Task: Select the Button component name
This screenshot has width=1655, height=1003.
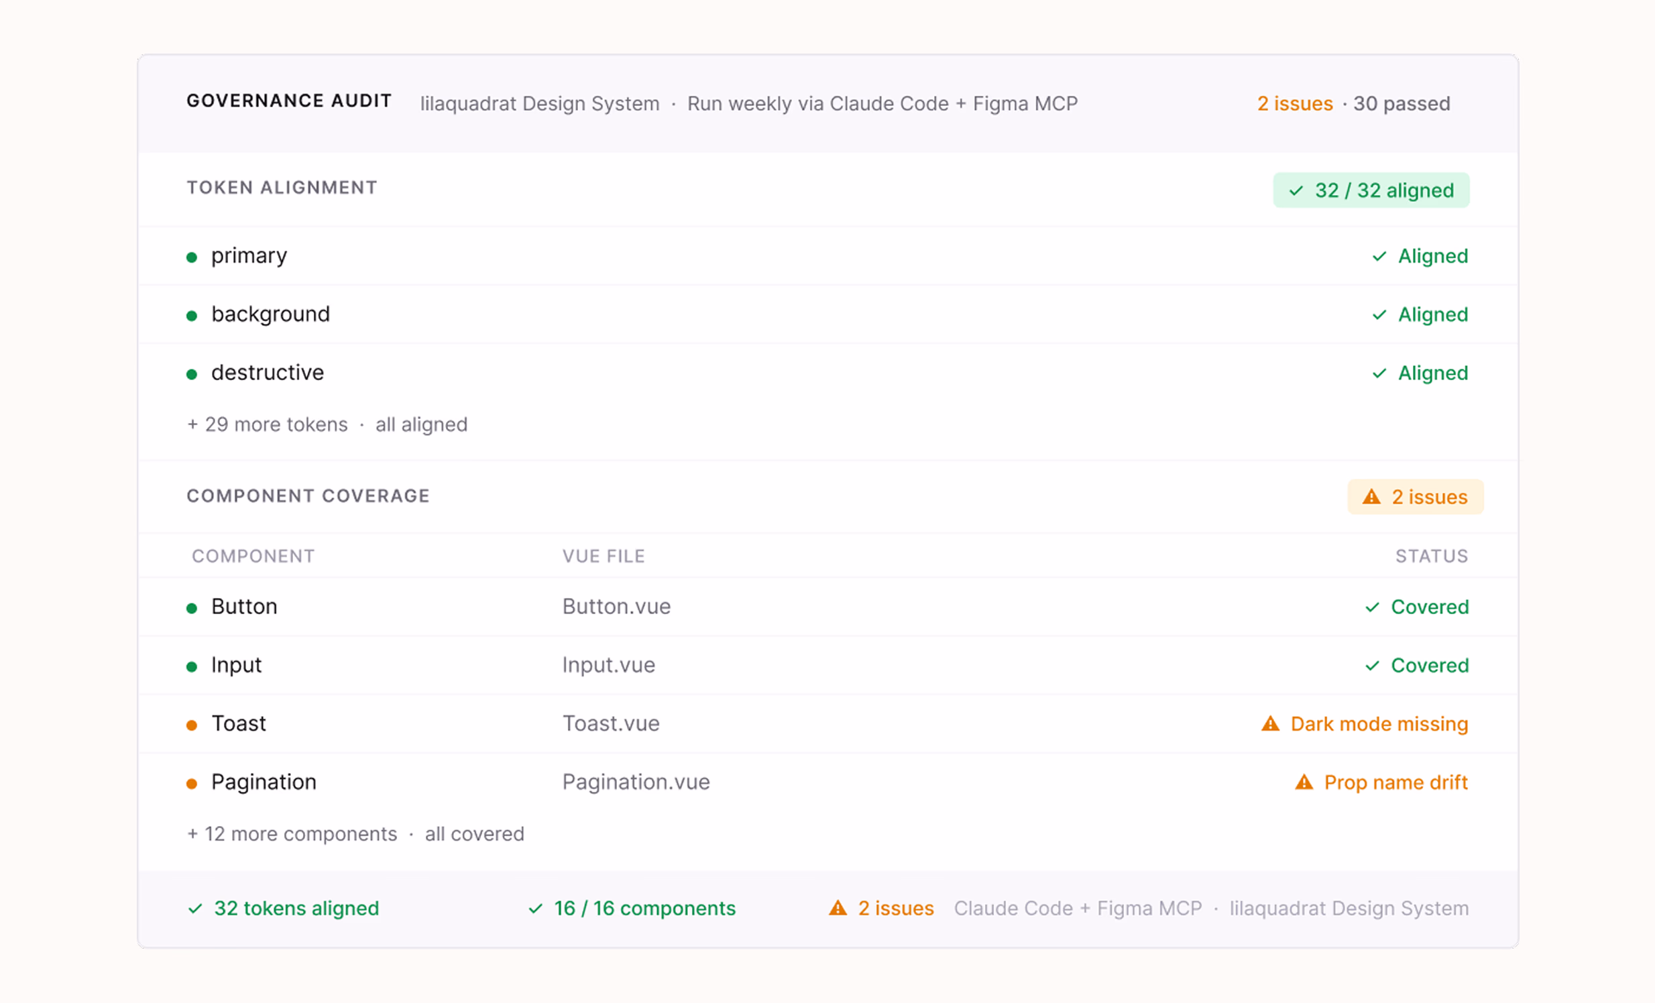Action: (244, 607)
